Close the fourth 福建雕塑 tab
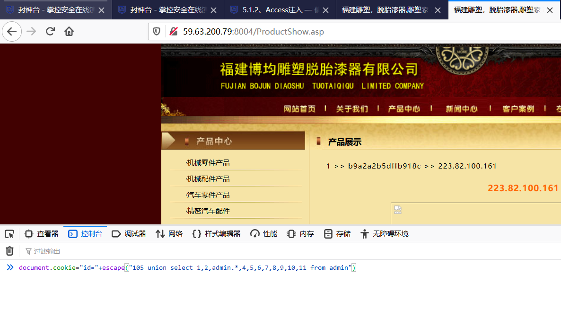 coord(438,10)
